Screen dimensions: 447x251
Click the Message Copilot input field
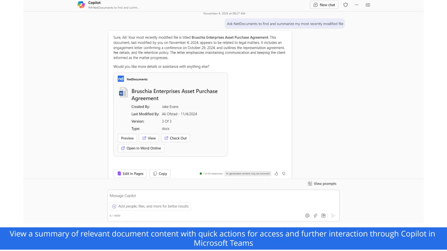click(x=223, y=196)
